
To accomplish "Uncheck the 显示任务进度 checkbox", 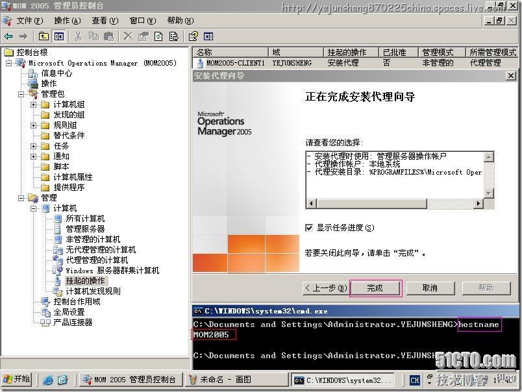I will coord(309,228).
